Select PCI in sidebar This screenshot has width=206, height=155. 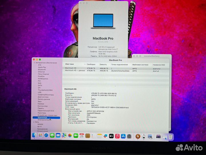click(x=39, y=81)
